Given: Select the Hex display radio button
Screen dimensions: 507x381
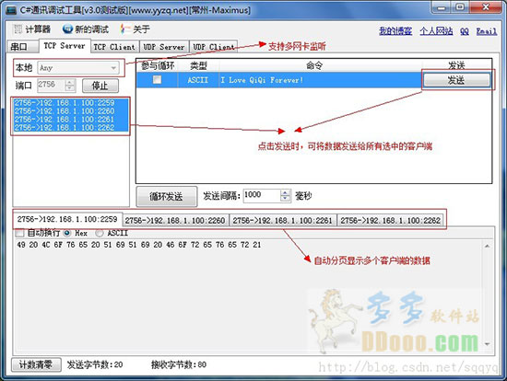Looking at the screenshot, I should [67, 233].
